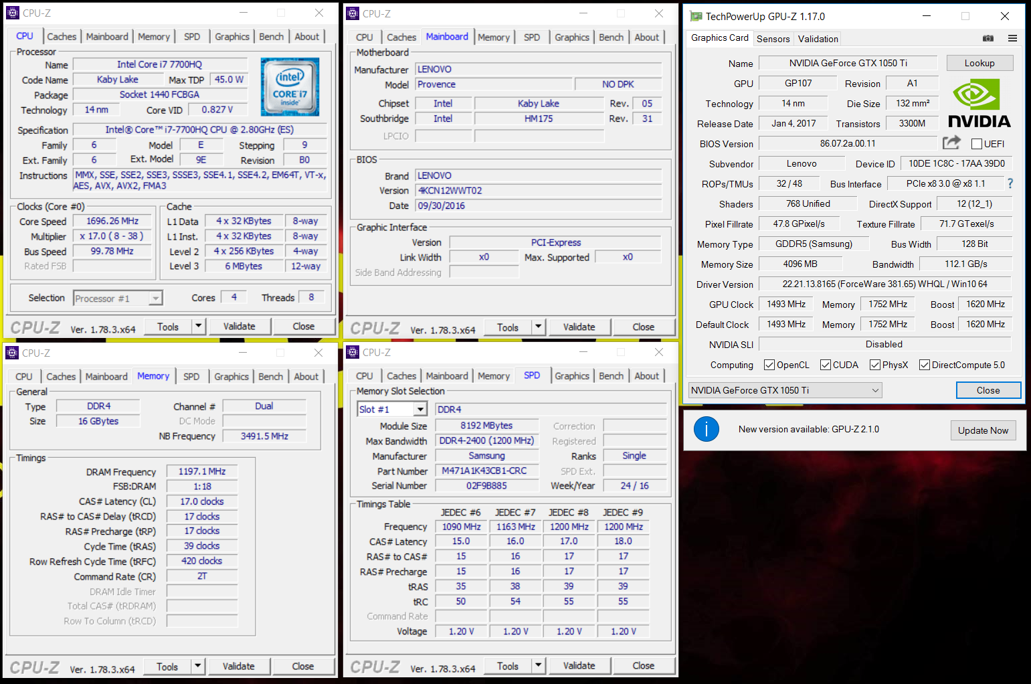Click the blue info icon in update notice
This screenshot has width=1031, height=684.
click(706, 429)
